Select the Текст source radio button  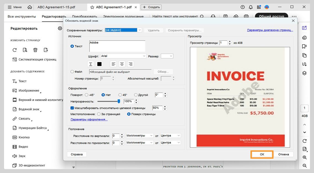coord(72,46)
